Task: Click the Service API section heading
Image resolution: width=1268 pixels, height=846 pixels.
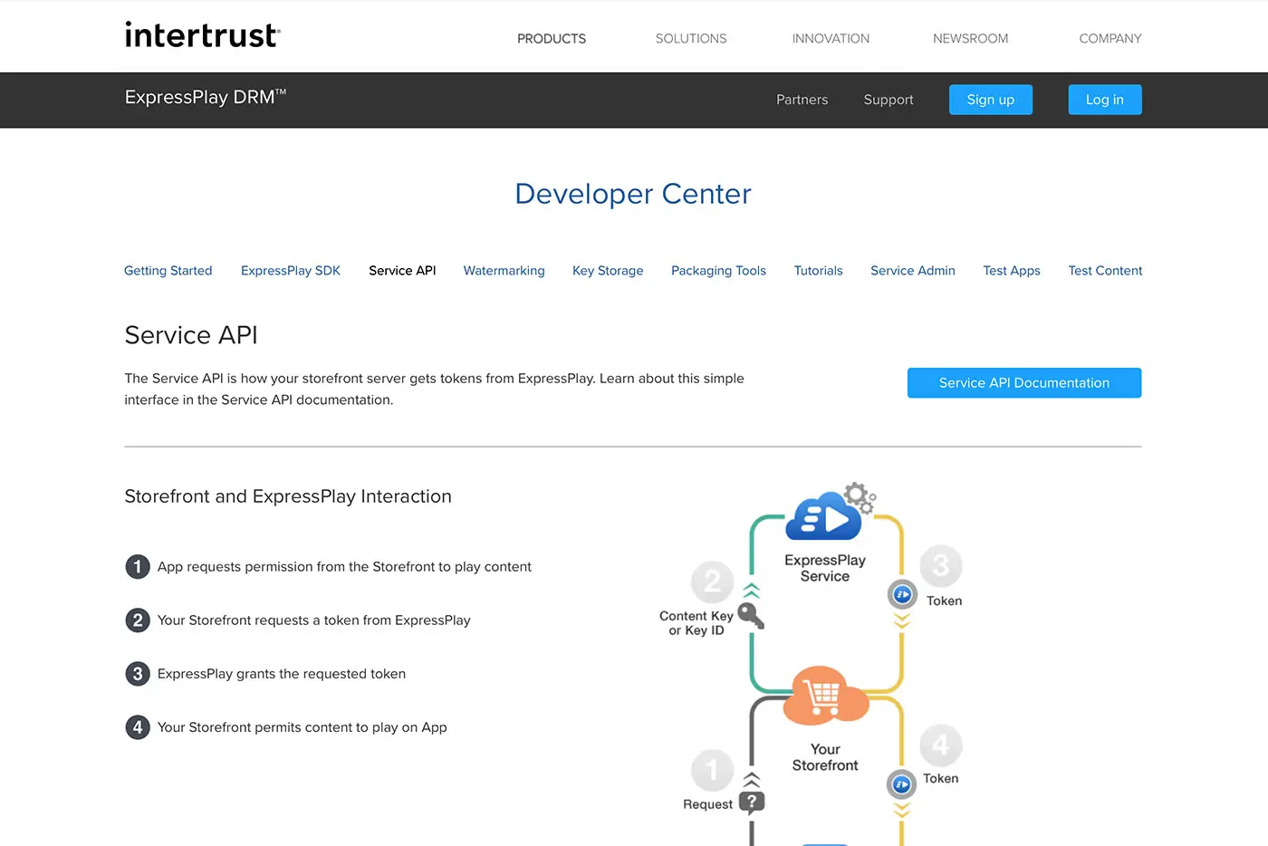Action: 191,335
